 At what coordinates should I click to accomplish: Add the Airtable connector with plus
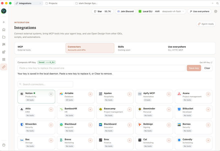[90, 94]
